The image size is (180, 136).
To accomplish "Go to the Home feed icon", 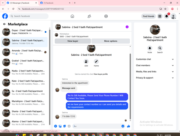I will click(x=72, y=16).
